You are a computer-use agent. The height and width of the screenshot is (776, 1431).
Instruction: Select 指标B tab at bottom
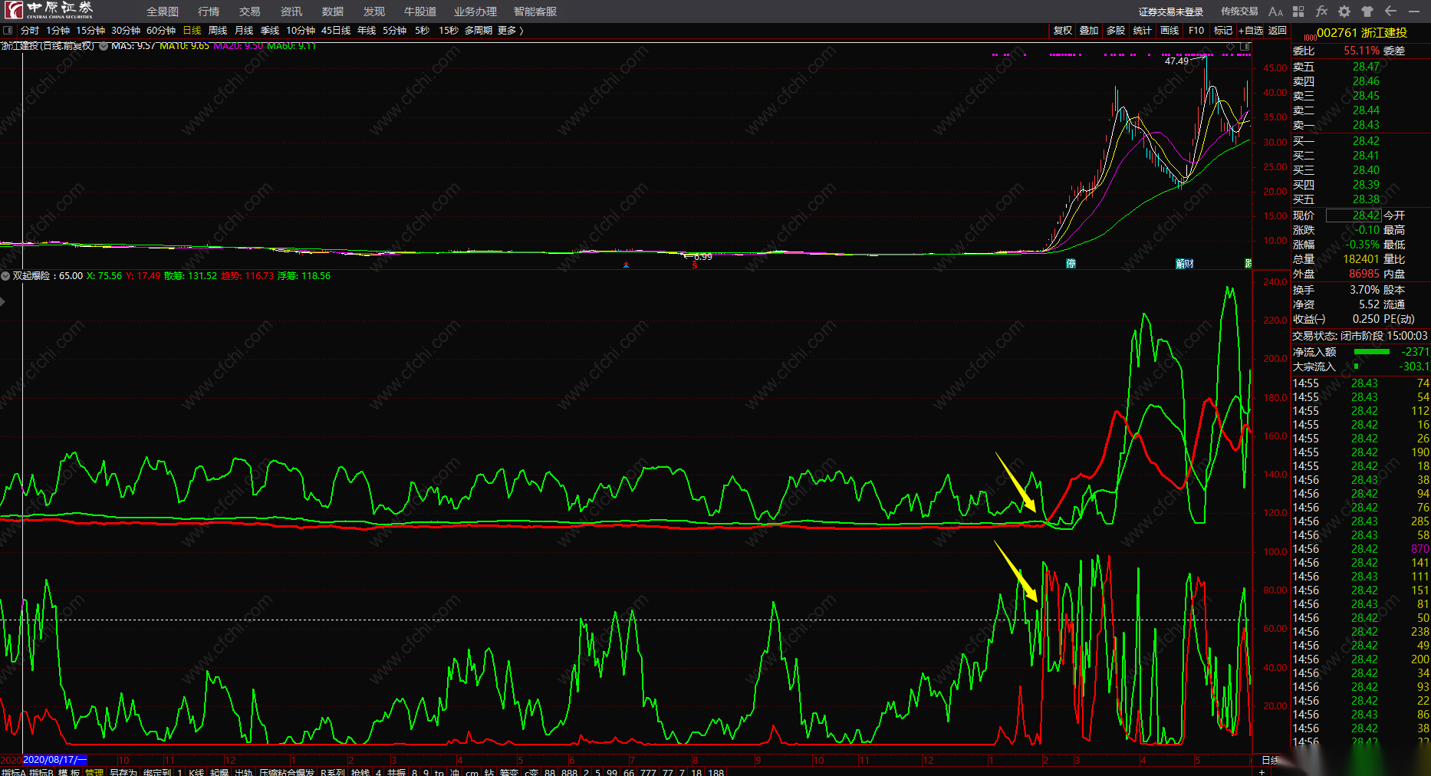41,771
